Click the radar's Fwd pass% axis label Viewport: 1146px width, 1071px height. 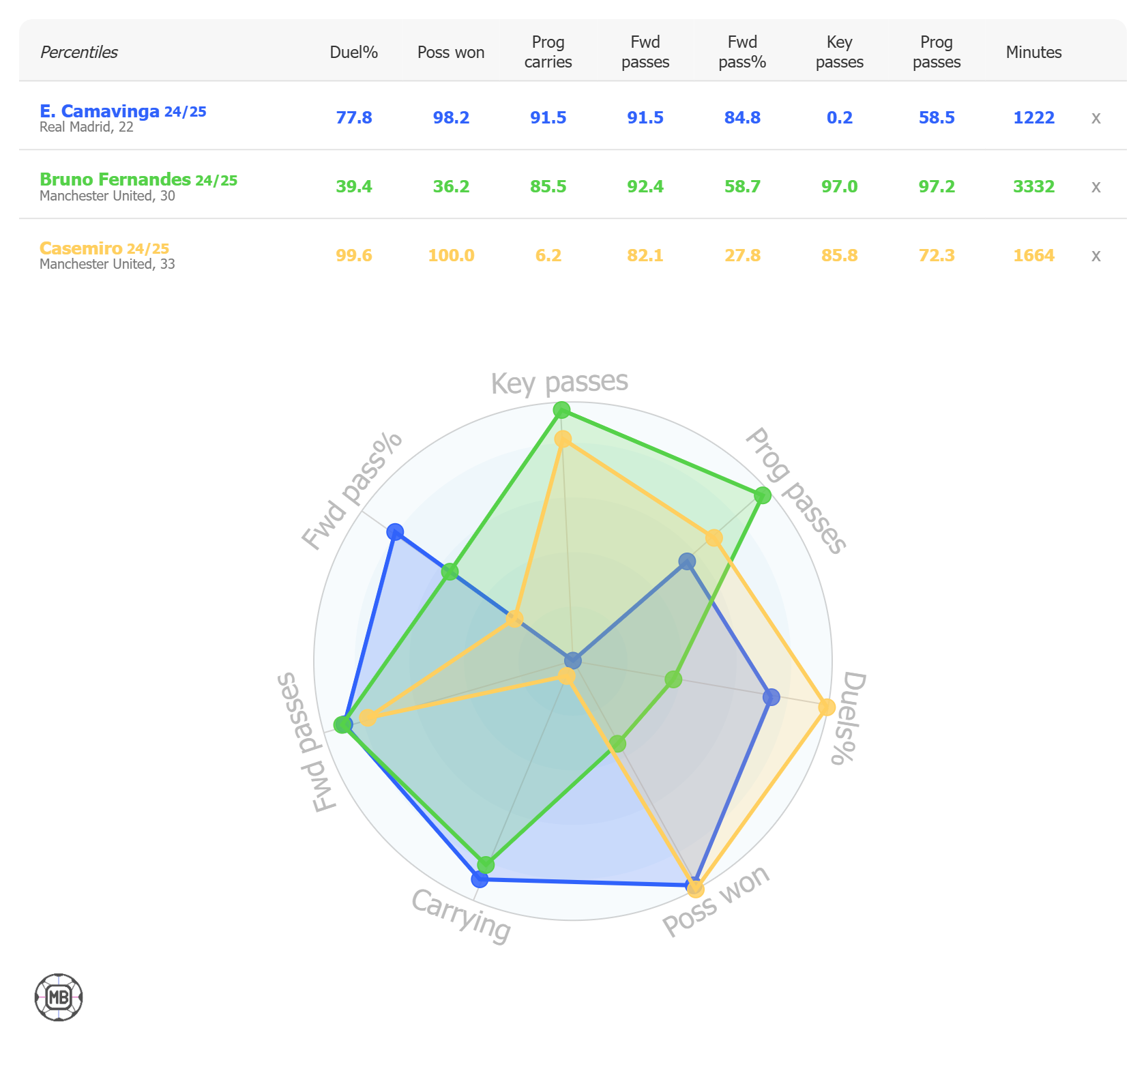point(352,491)
